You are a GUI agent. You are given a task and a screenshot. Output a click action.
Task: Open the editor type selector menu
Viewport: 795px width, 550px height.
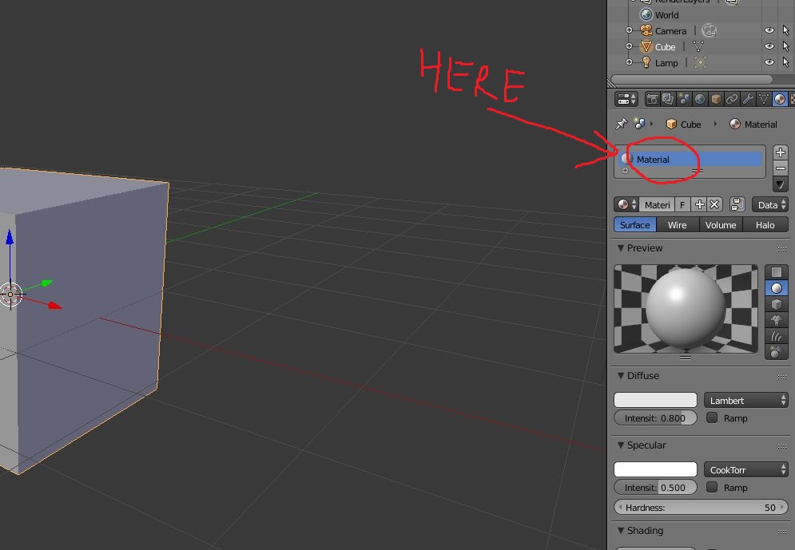626,99
